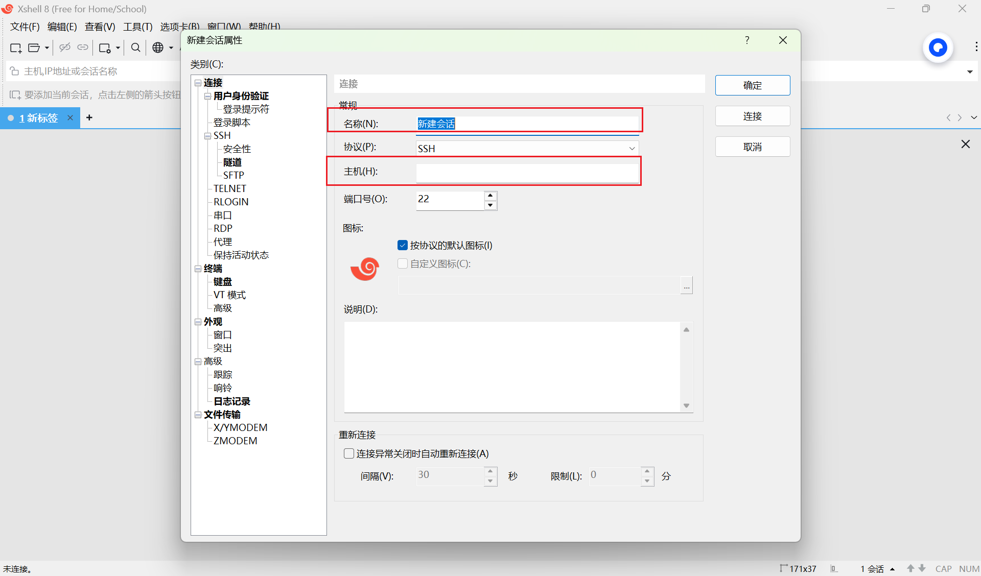Increase the port number with up arrow
Viewport: 981px width, 576px height.
coord(491,196)
